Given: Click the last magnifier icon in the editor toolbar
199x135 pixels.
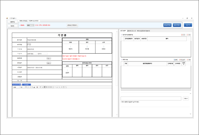Looking at the screenshot, I should click(x=66, y=87).
